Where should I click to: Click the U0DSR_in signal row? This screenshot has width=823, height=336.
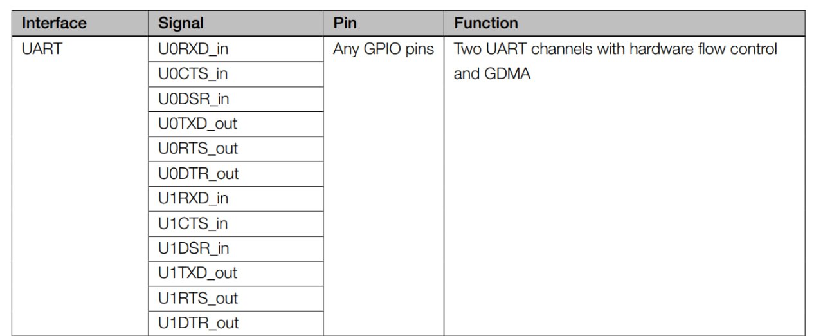coord(194,99)
